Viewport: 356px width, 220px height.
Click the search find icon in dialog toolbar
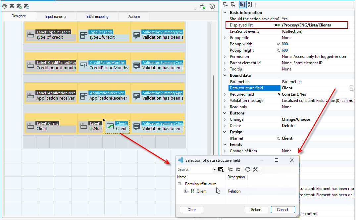pos(221,169)
